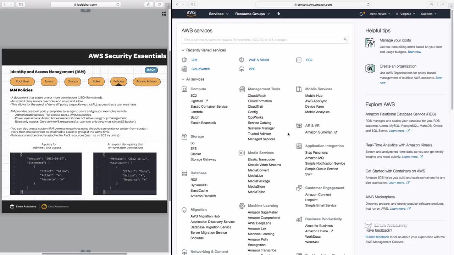Click Submit feedback link
The image size is (454, 255).
click(377, 237)
